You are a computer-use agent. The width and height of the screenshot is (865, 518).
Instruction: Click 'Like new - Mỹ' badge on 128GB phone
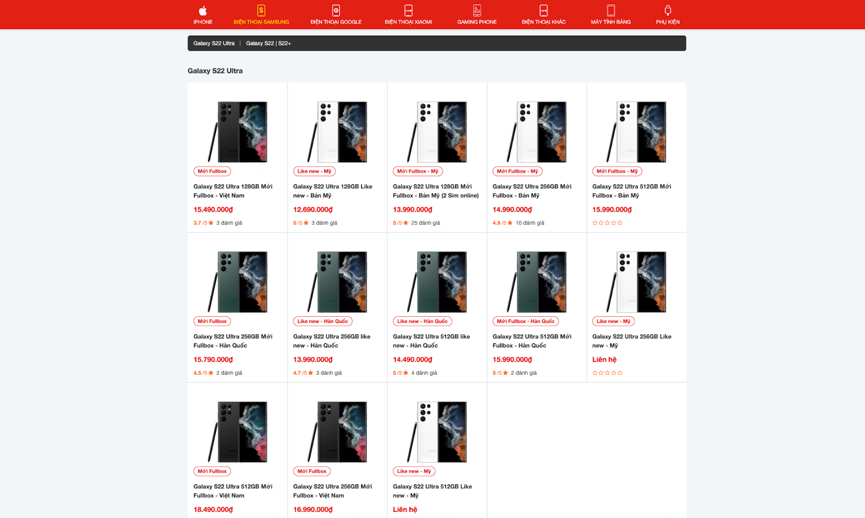(314, 171)
